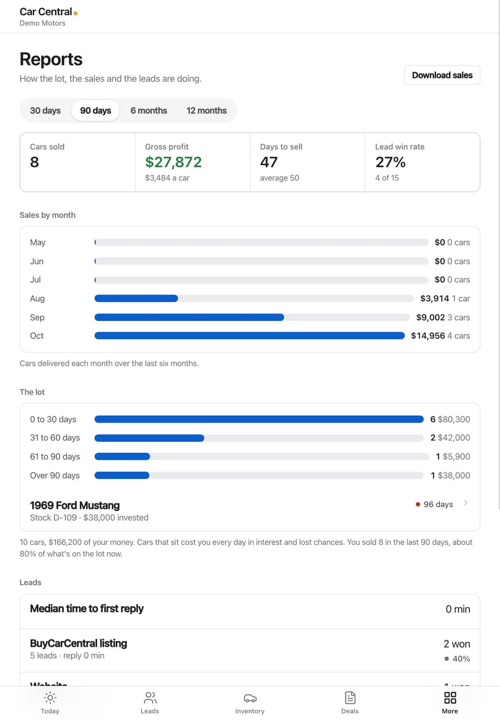The height and width of the screenshot is (720, 500).
Task: Download the sales report
Action: point(442,75)
